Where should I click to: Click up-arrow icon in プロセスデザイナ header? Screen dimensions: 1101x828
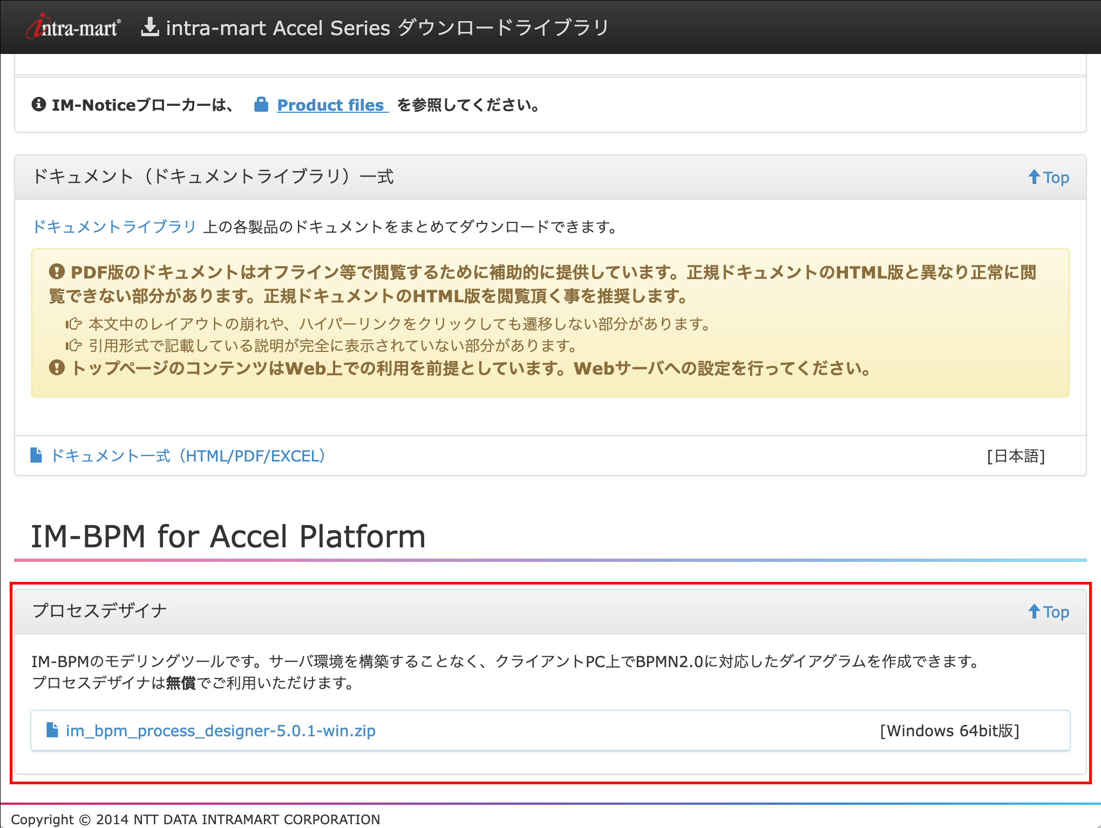click(x=1034, y=611)
